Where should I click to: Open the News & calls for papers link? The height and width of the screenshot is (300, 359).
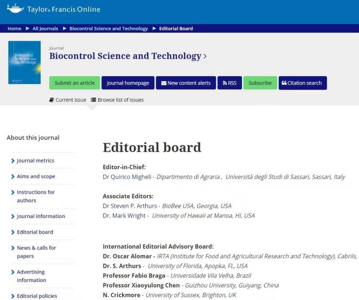click(36, 252)
